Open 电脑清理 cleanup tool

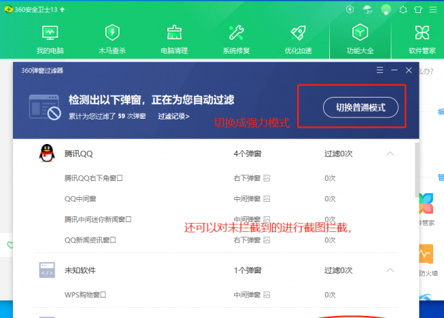tap(174, 40)
